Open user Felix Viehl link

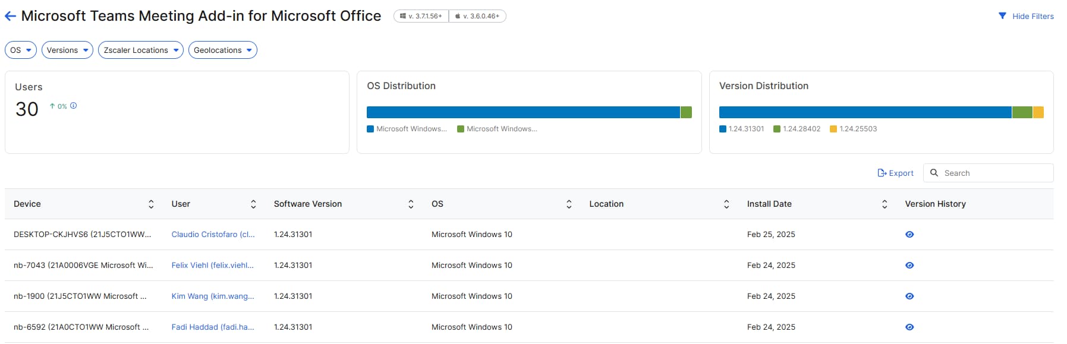(212, 266)
